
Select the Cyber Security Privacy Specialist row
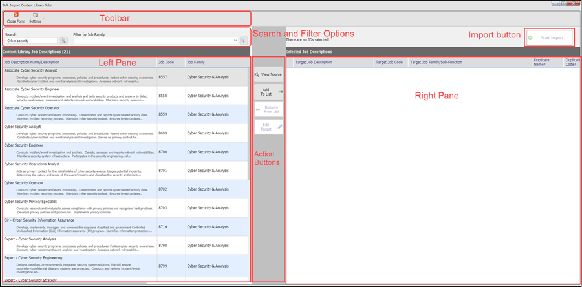[x=125, y=207]
